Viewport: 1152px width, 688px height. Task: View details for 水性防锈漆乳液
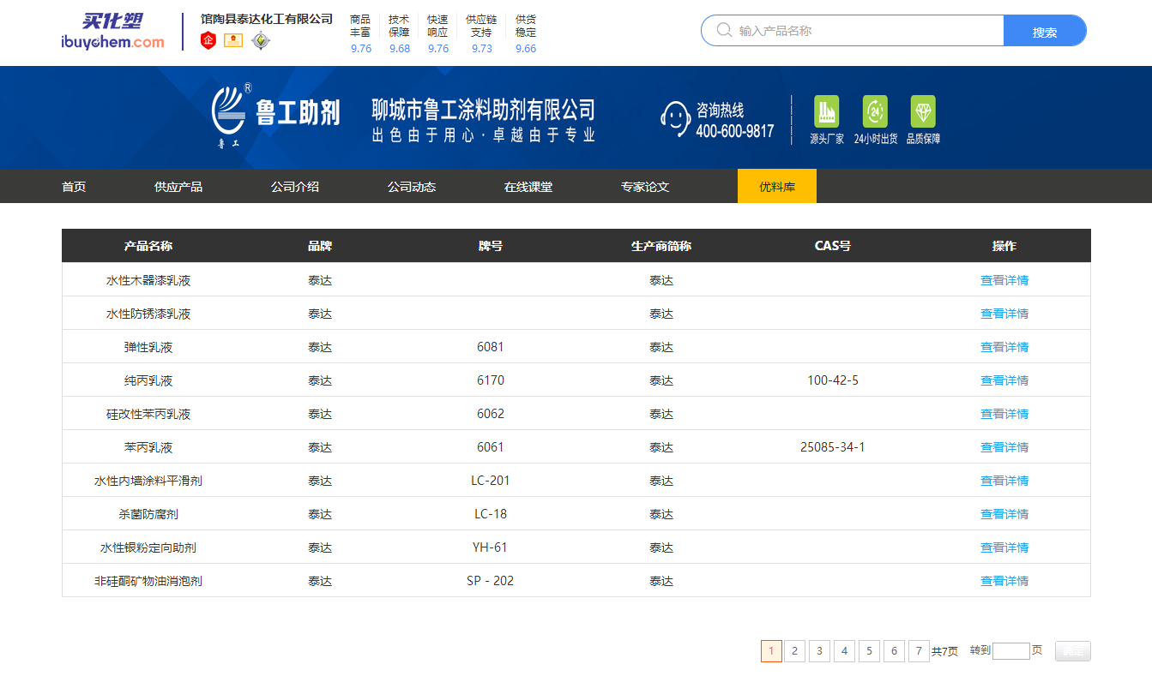[1004, 314]
